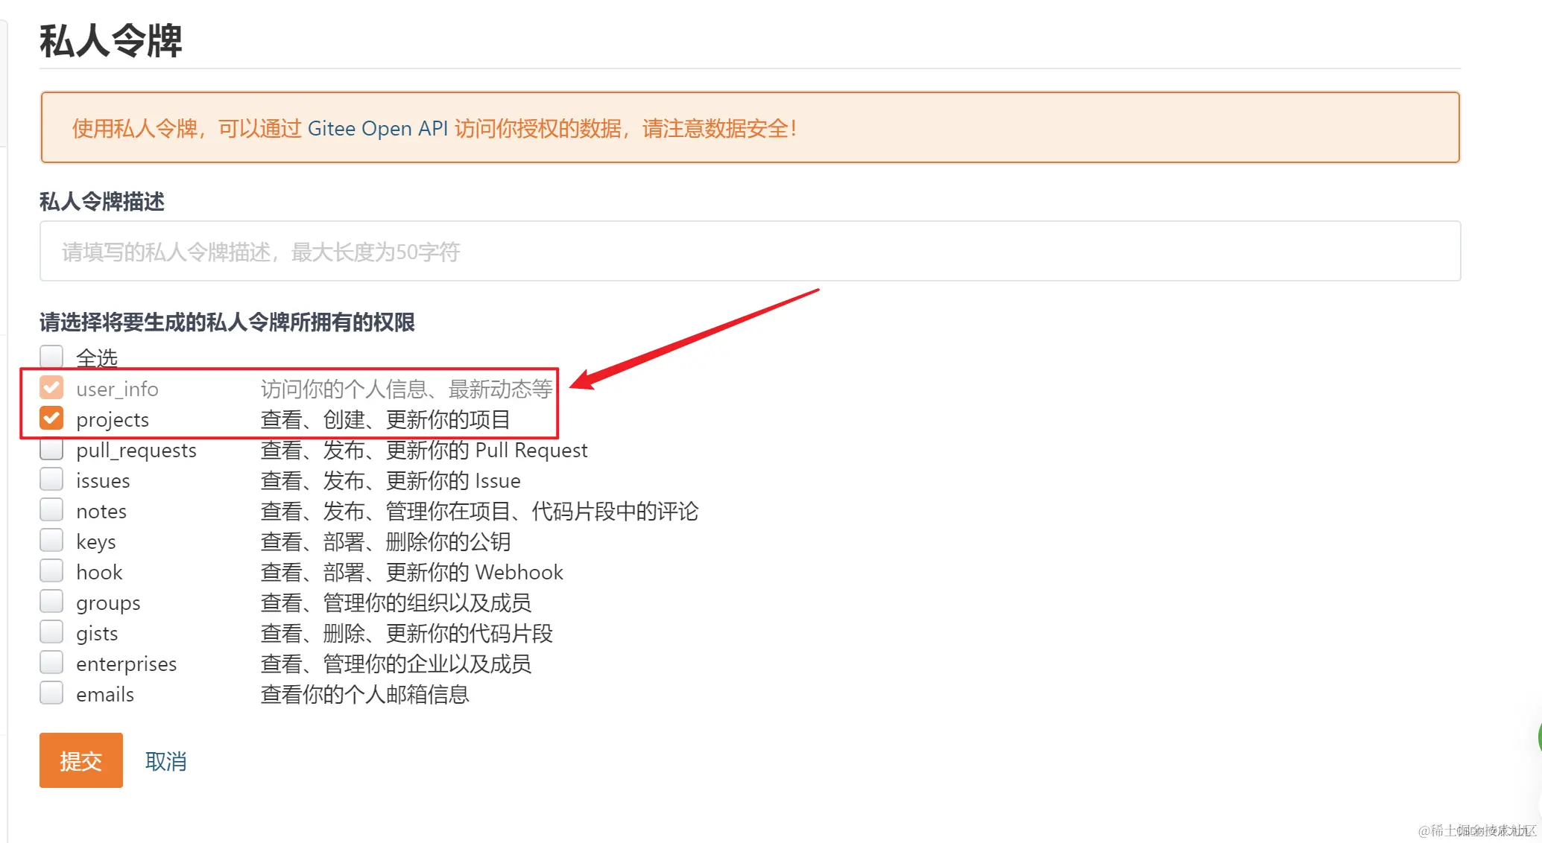Screen dimensions: 1542x843
Task: Check the keys permission checkbox
Action: (x=51, y=541)
